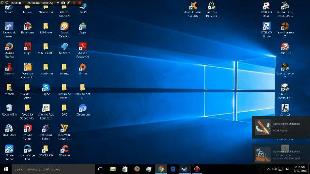Open the GAMES PSP folder shortcut
Screen dimensions: 310x174
click(46, 151)
